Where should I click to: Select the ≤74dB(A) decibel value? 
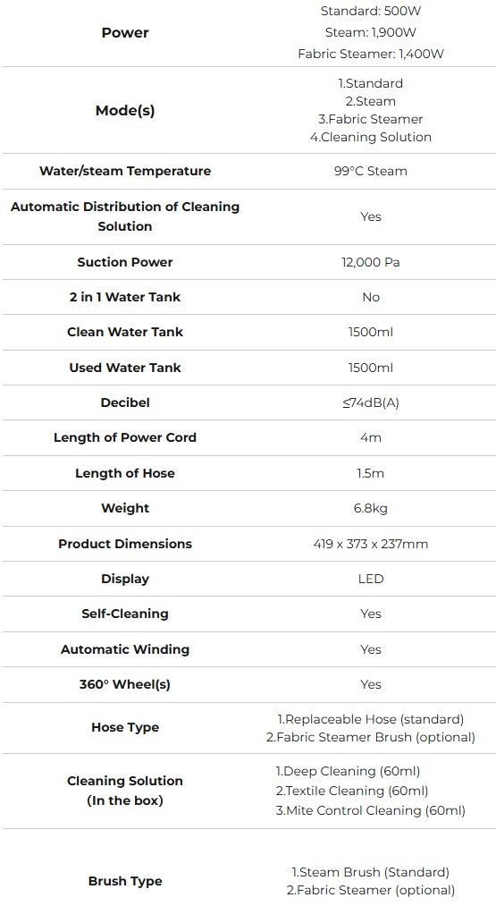pyautogui.click(x=371, y=402)
